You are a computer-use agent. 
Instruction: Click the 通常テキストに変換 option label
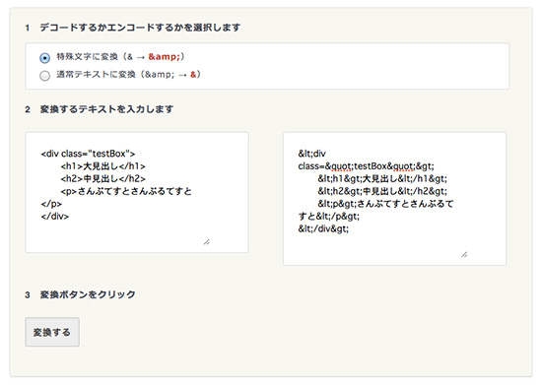(x=128, y=74)
